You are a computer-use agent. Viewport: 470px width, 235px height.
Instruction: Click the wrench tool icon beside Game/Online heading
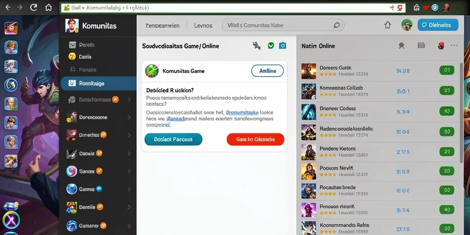[257, 45]
